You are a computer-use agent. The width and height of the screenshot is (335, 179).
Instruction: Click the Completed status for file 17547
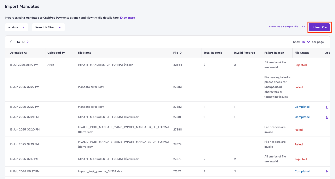302,172
